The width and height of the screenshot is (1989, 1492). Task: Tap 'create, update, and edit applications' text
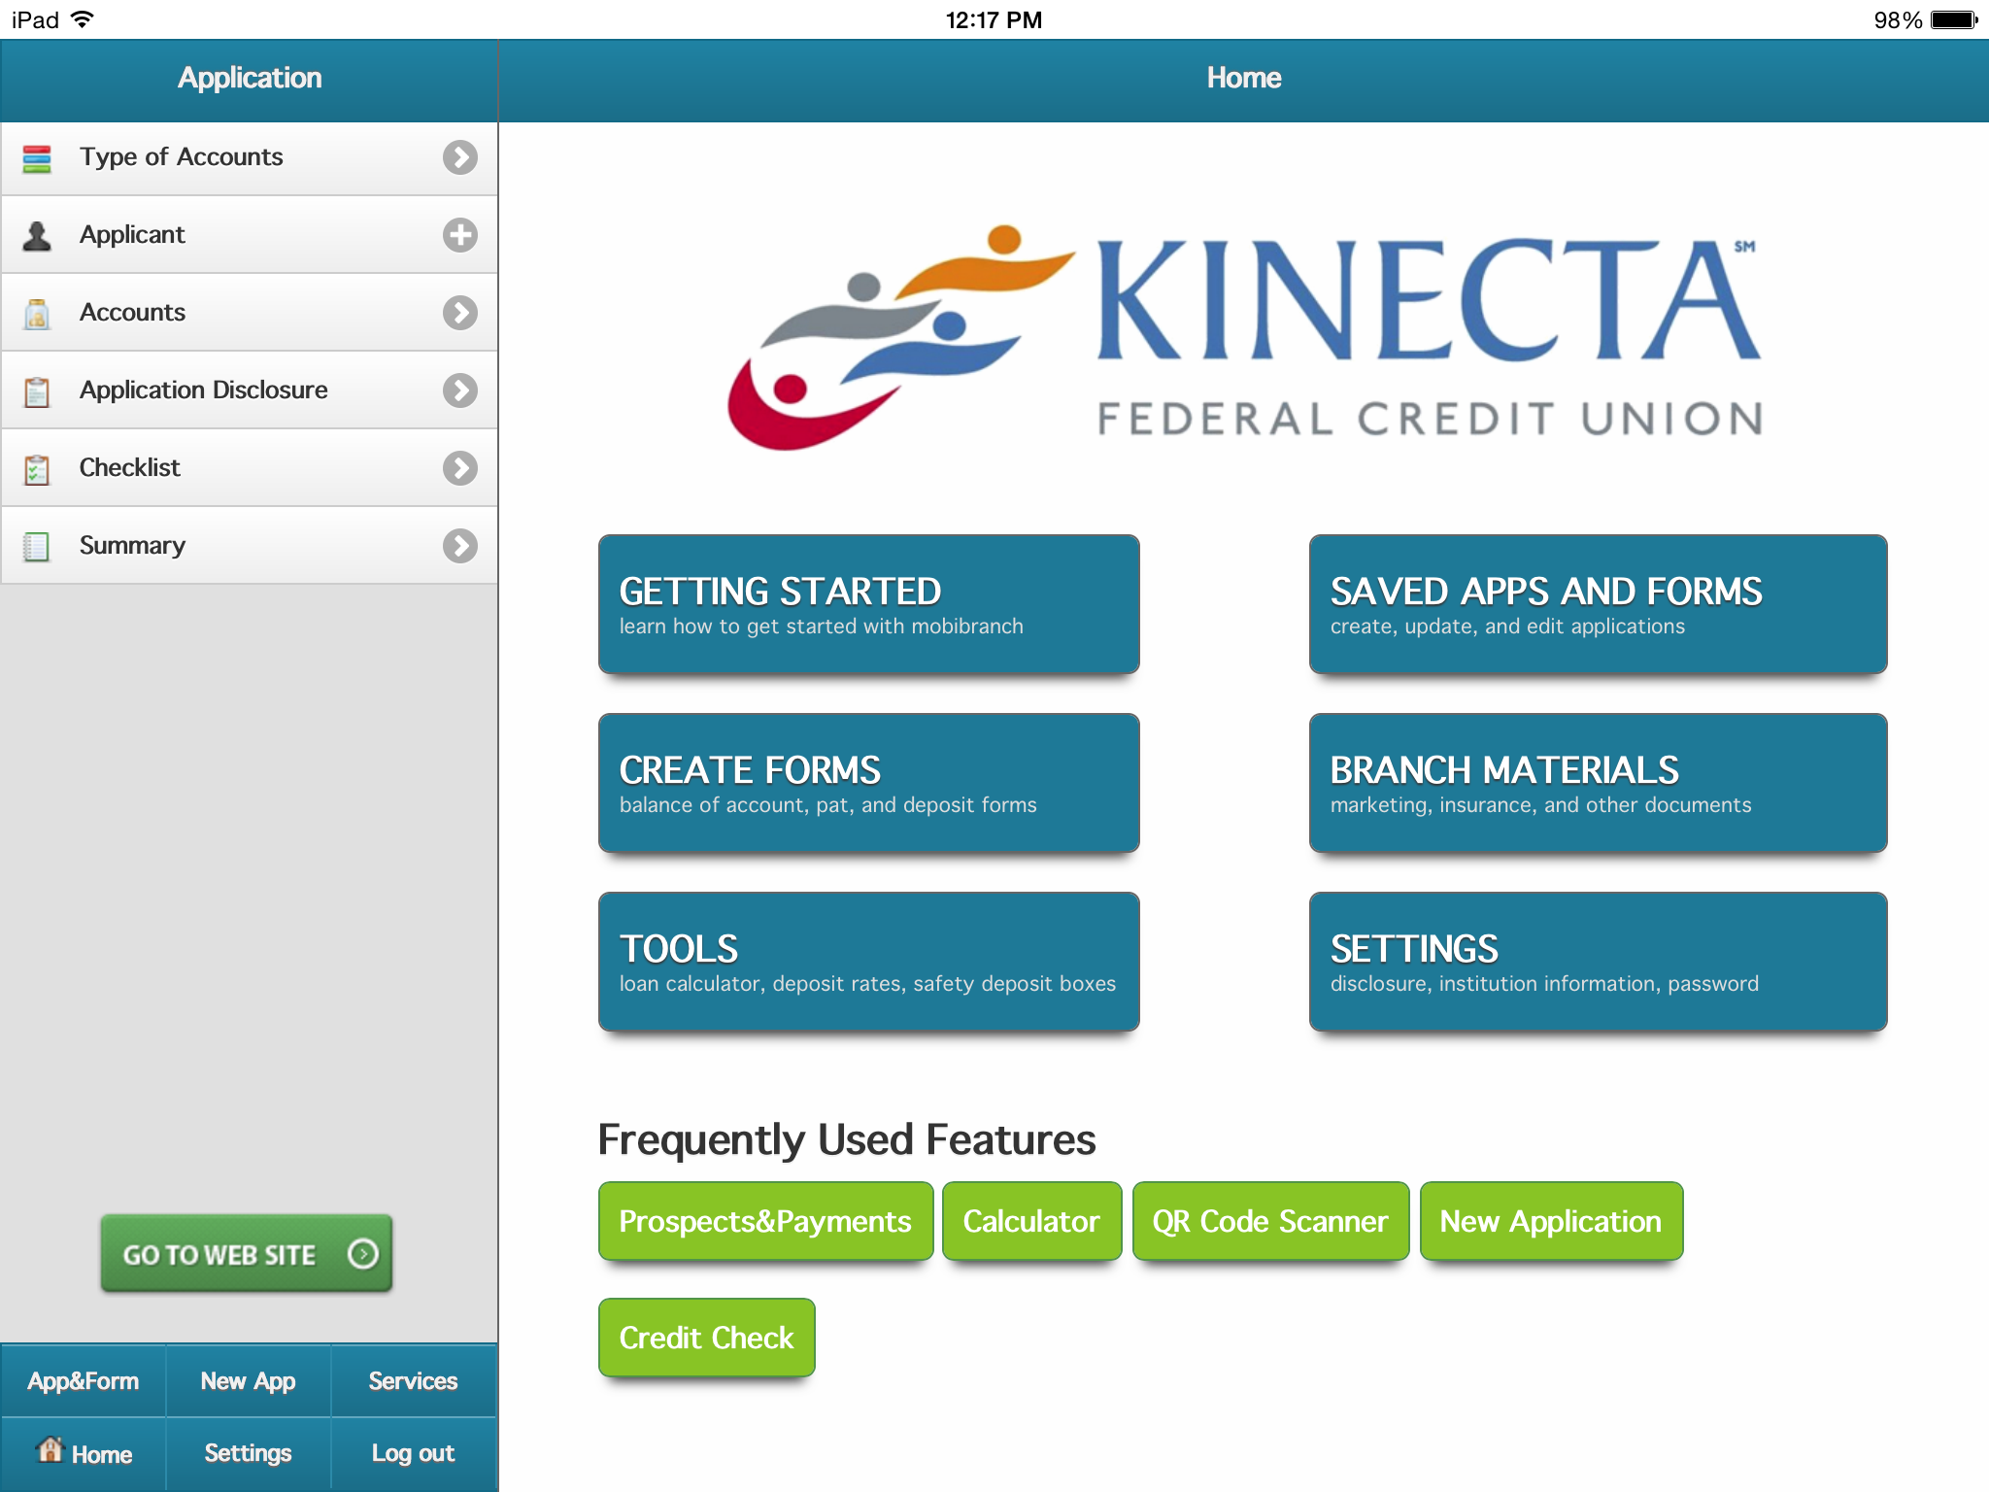click(1507, 627)
